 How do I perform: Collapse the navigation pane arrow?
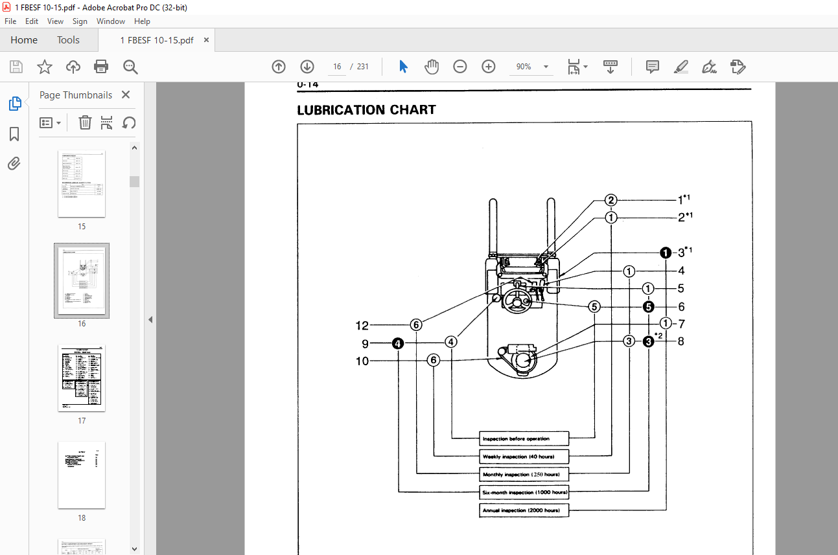(150, 319)
